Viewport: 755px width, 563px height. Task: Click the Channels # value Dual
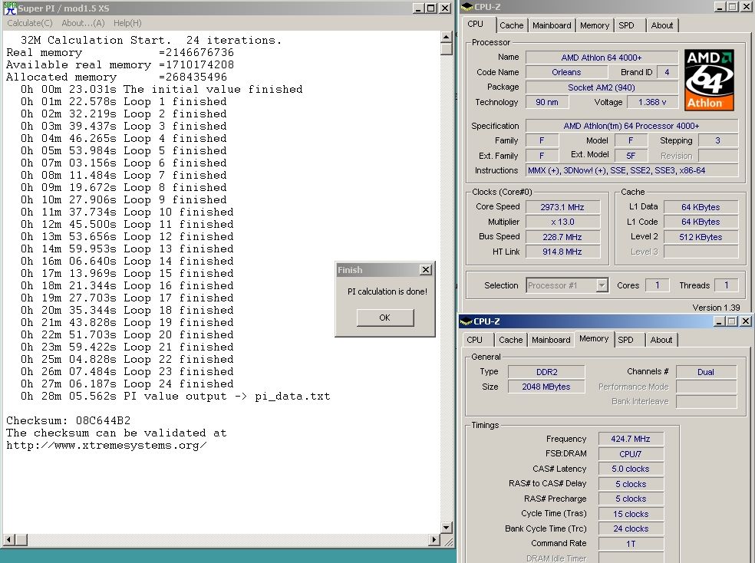tap(706, 372)
